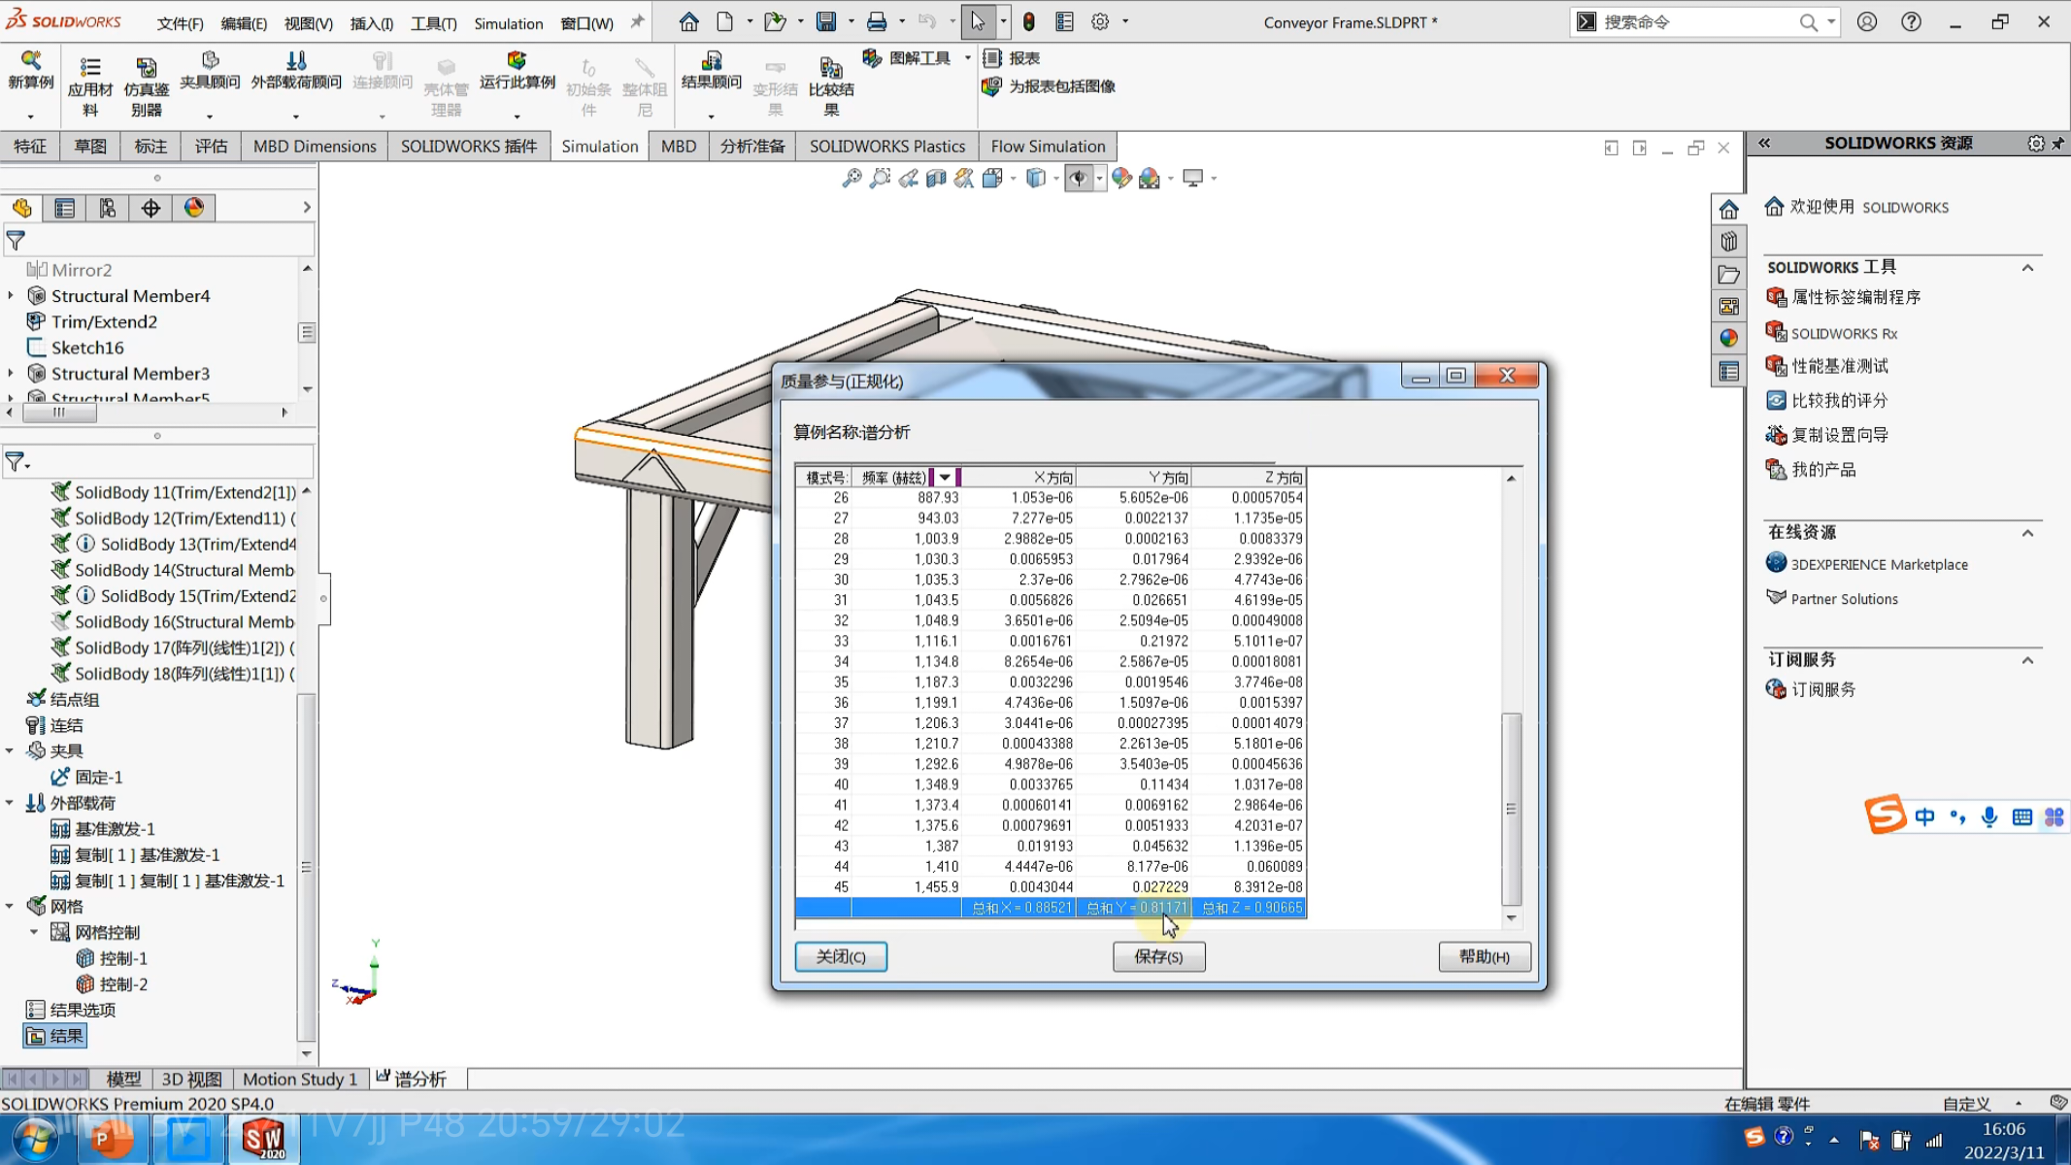Open frequency column dropdown arrow
The image size is (2071, 1165).
tap(944, 478)
